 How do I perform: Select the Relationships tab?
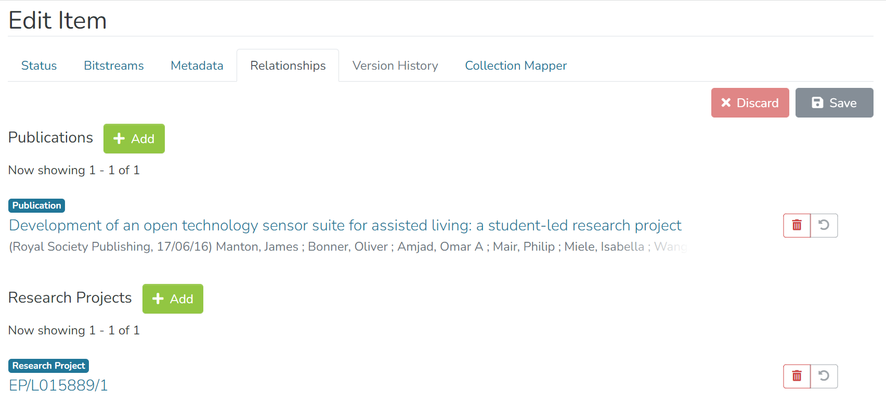pos(288,66)
